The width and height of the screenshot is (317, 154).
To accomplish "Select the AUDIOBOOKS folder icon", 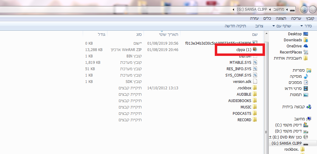I will point(255,101).
